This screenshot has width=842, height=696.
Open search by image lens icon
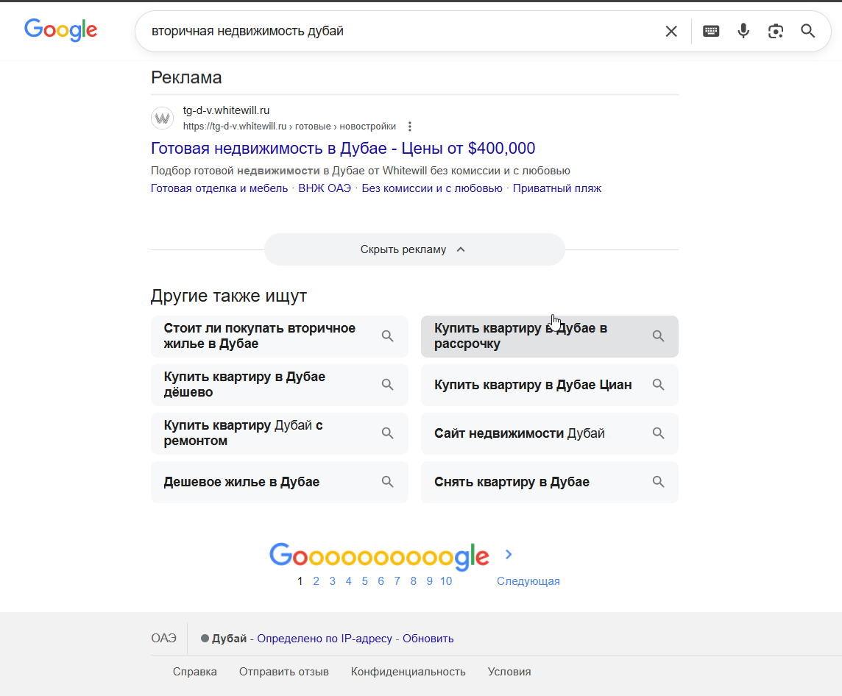click(x=776, y=31)
